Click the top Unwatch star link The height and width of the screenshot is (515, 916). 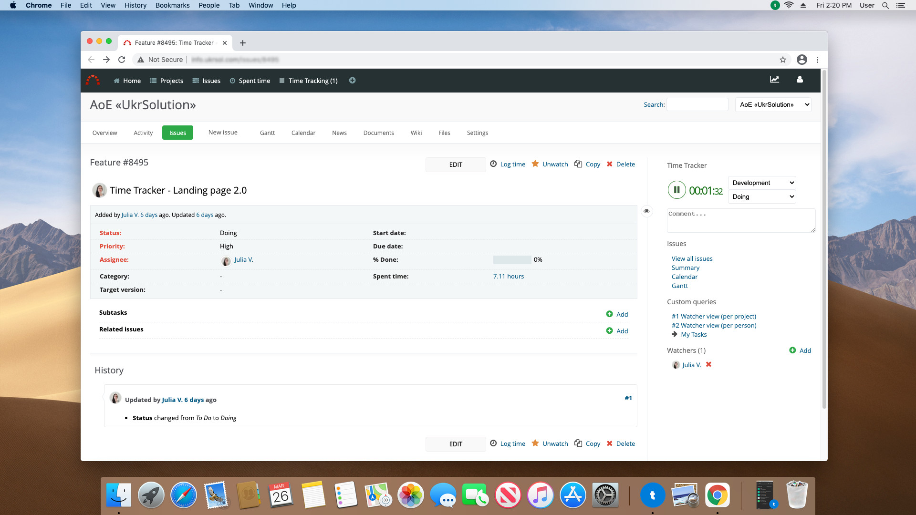[x=550, y=164]
